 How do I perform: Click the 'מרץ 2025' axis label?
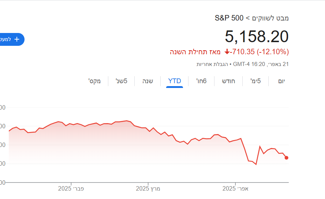coord(148,189)
